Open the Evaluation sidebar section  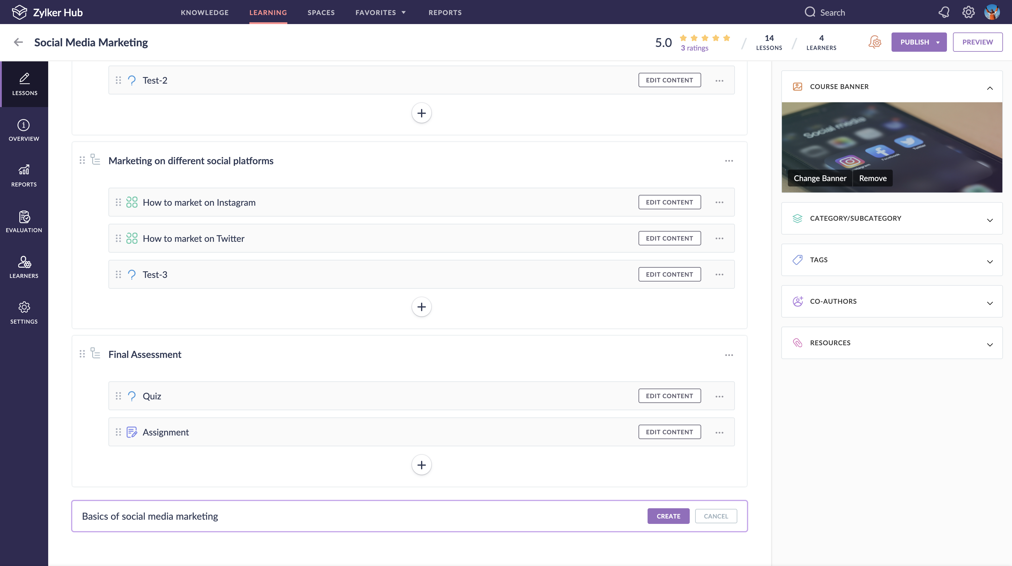point(24,221)
